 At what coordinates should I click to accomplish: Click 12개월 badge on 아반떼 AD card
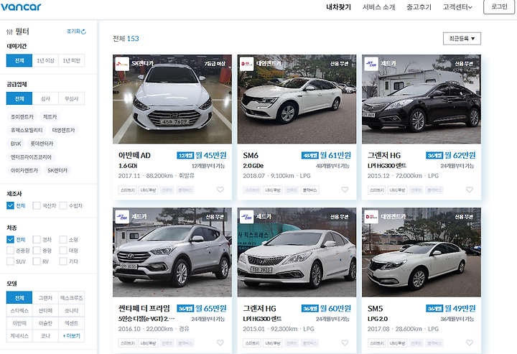(x=185, y=156)
